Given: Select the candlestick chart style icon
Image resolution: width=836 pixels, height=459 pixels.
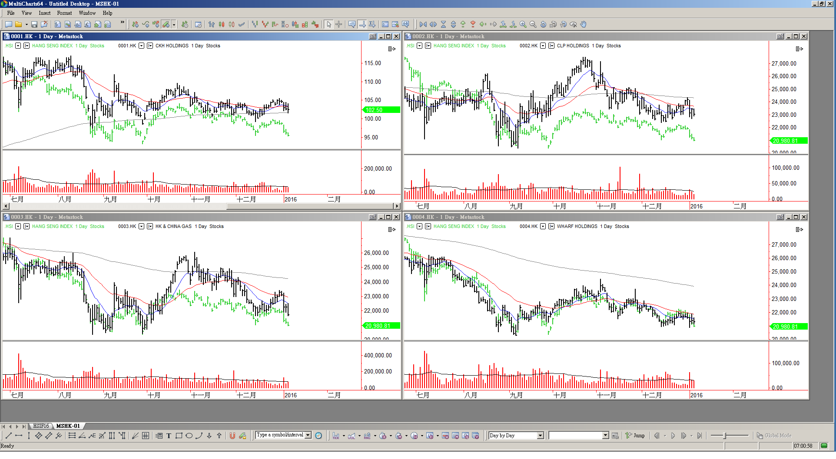Looking at the screenshot, I should click(222, 24).
